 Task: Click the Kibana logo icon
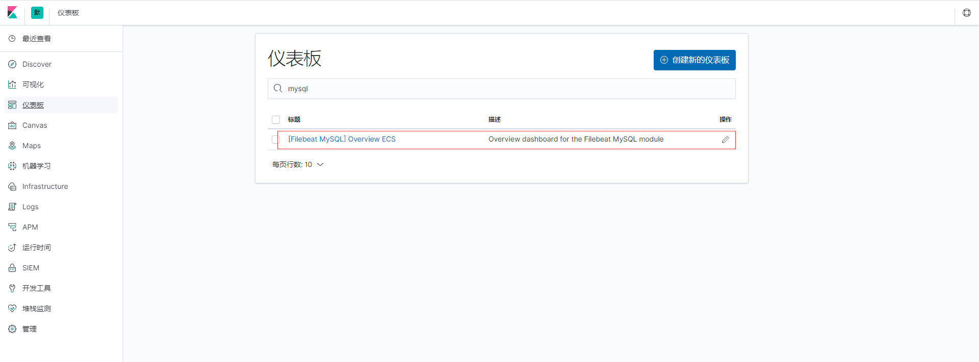pyautogui.click(x=12, y=13)
